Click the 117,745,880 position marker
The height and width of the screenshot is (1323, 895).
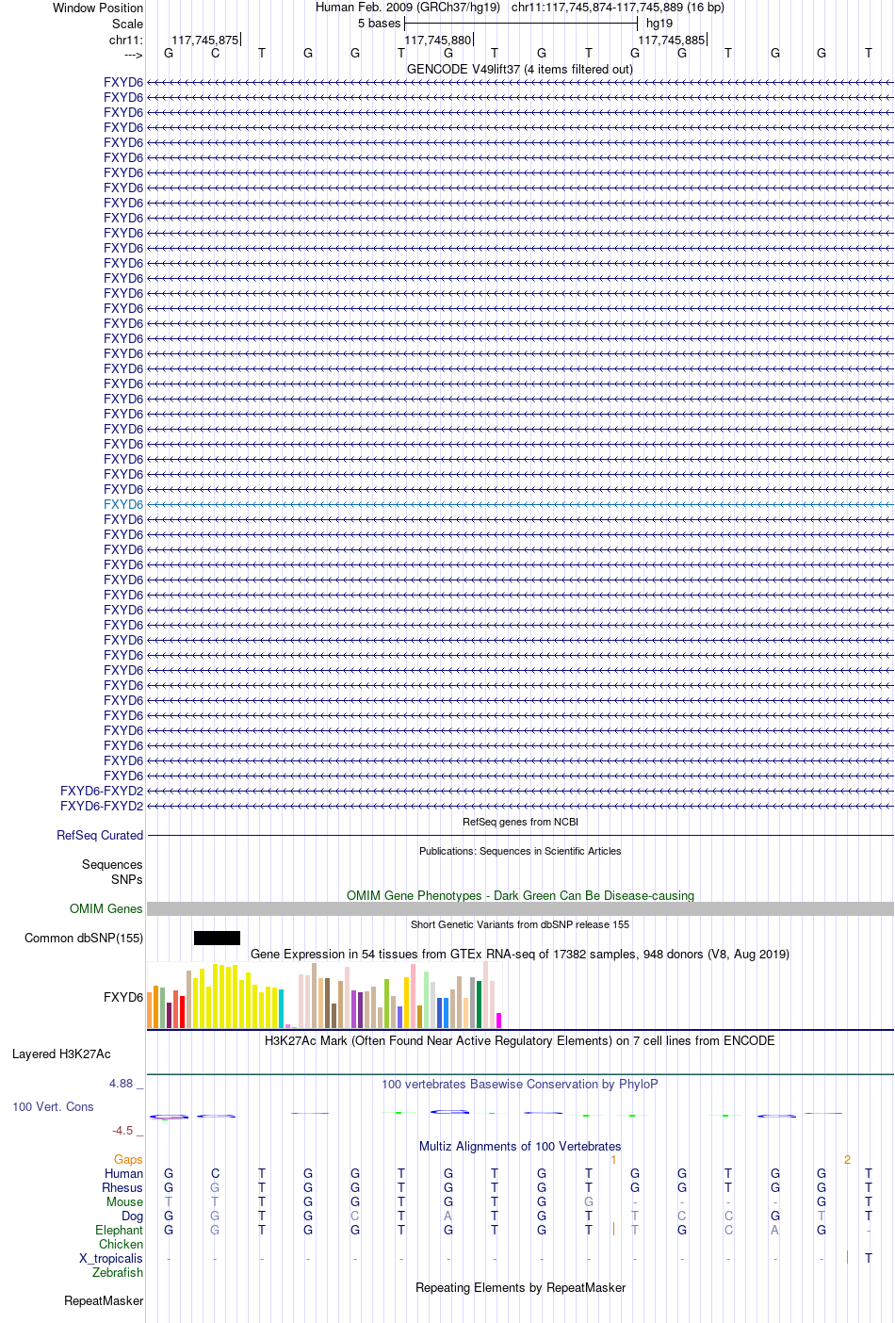pyautogui.click(x=437, y=40)
